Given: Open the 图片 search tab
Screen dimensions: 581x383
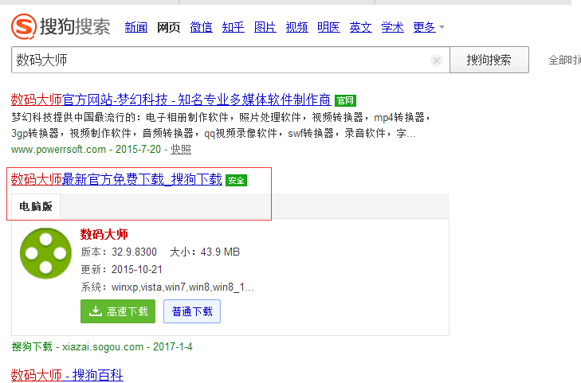Looking at the screenshot, I should tap(265, 27).
